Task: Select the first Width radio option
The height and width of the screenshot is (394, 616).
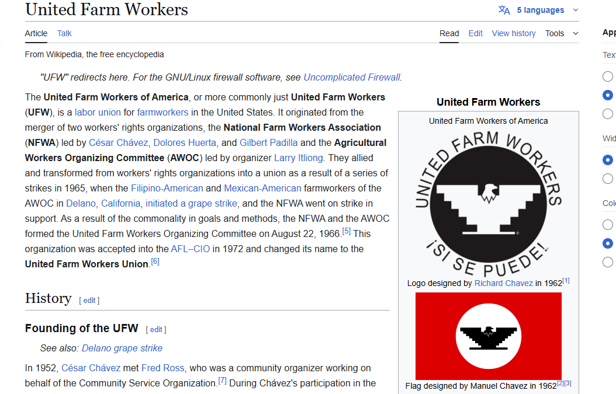Action: 608,160
